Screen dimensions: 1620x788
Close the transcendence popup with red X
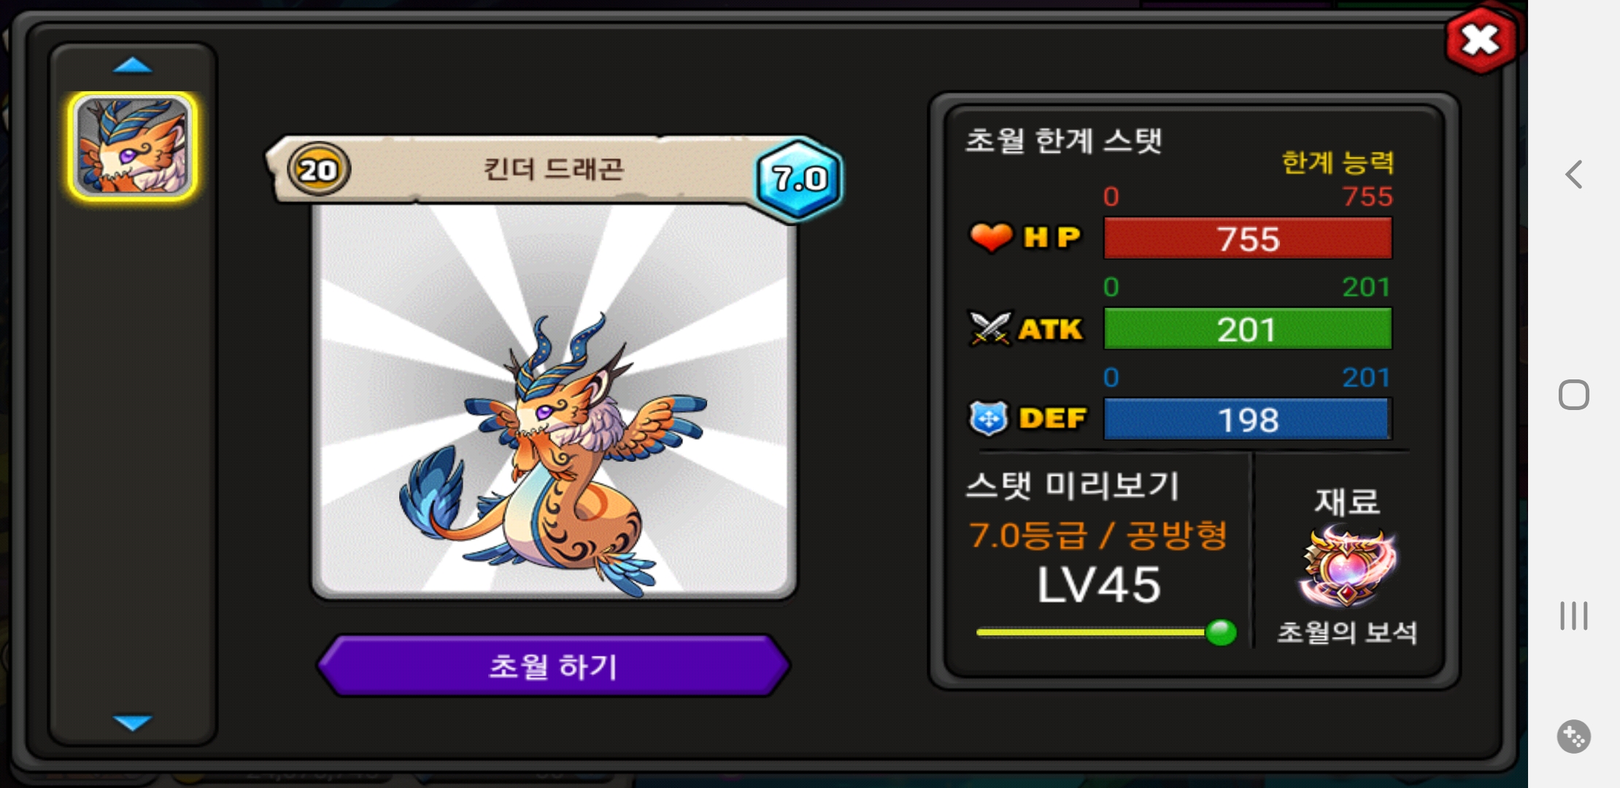(1481, 40)
